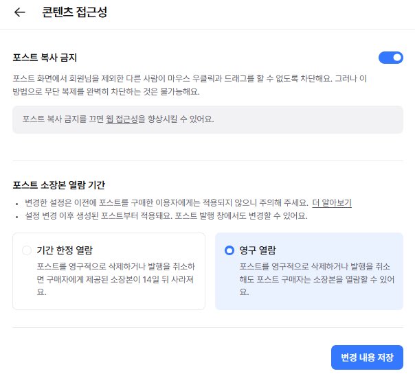Go back using the left arrow

pyautogui.click(x=19, y=12)
